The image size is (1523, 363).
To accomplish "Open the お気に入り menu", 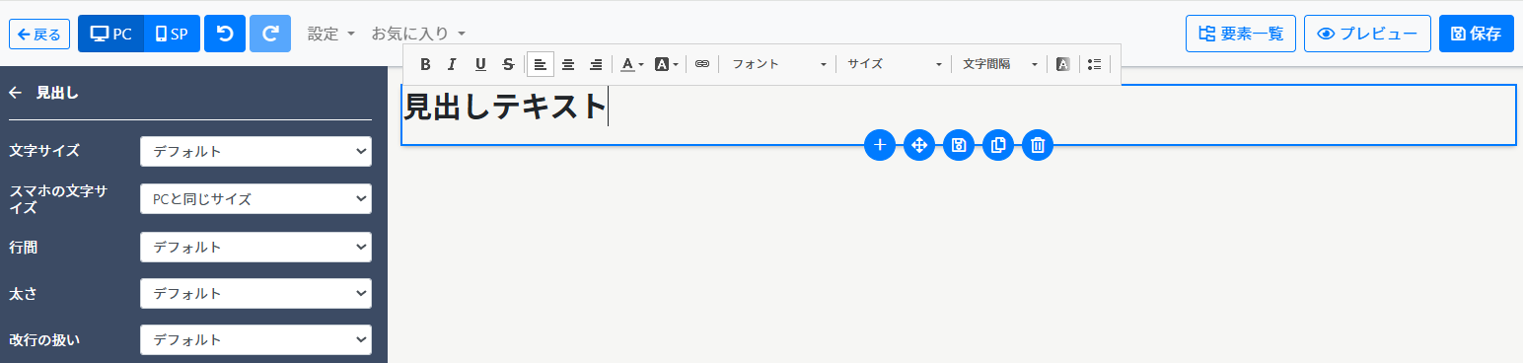I will (418, 34).
